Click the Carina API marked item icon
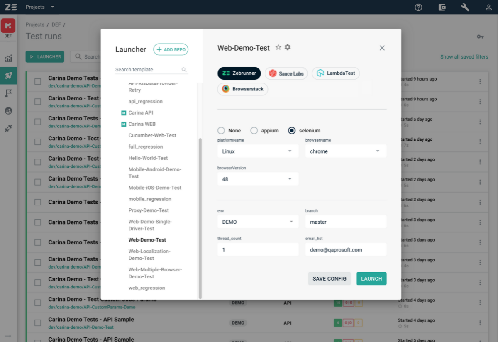498x342 pixels. click(123, 113)
